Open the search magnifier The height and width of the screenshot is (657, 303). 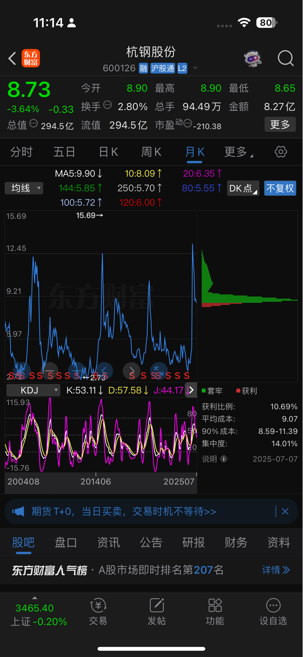(x=286, y=58)
